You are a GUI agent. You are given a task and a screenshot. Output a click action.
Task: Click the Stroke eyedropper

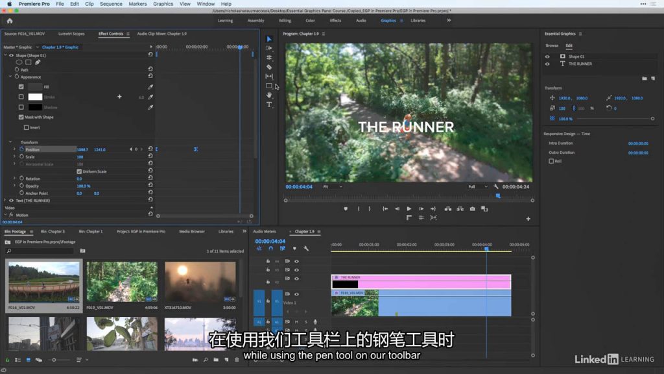[150, 97]
